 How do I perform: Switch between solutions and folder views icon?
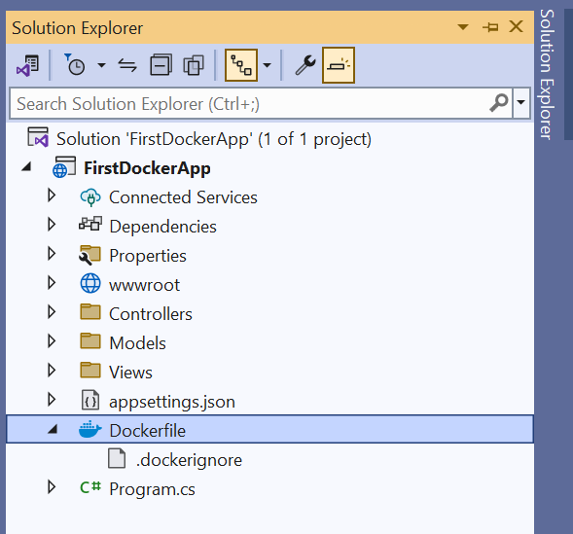pos(28,65)
